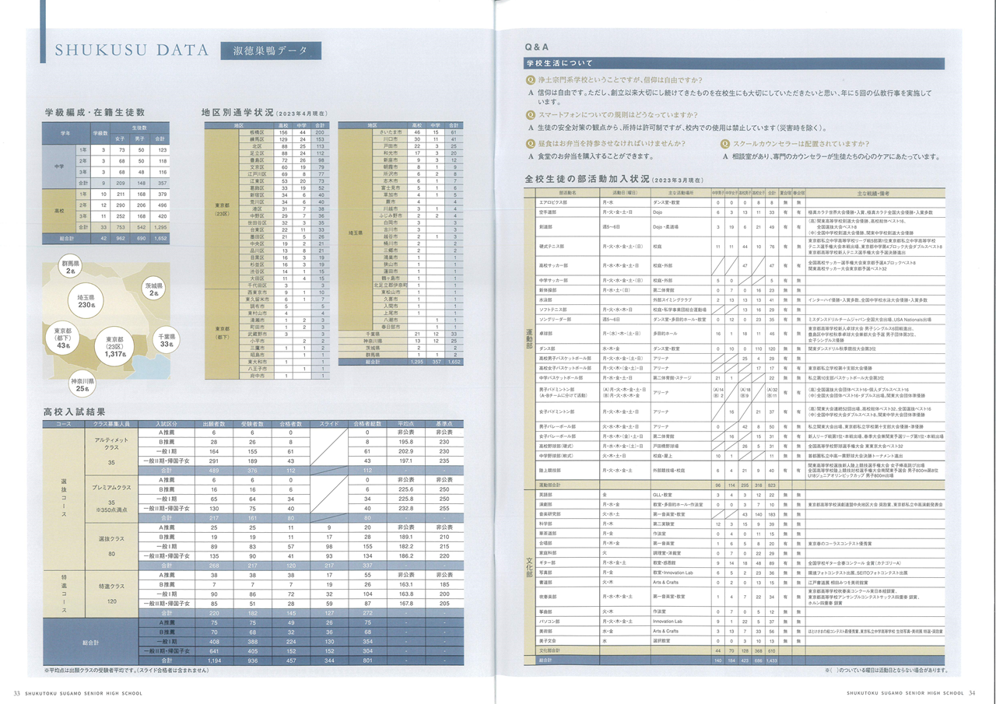The width and height of the screenshot is (996, 704).
Task: Click the ギター部 club name
Action: [549, 562]
